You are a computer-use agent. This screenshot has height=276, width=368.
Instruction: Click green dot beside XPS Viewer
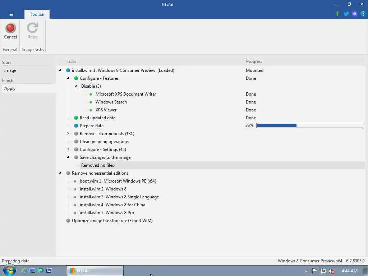coord(91,110)
